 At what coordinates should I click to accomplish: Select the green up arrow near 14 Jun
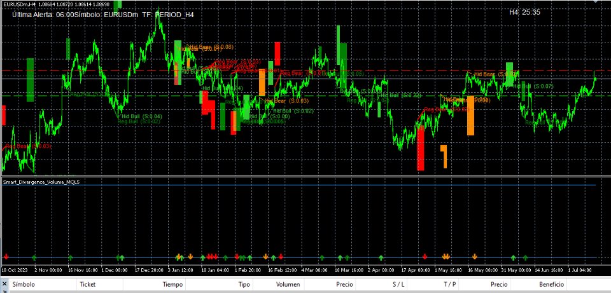(525, 257)
